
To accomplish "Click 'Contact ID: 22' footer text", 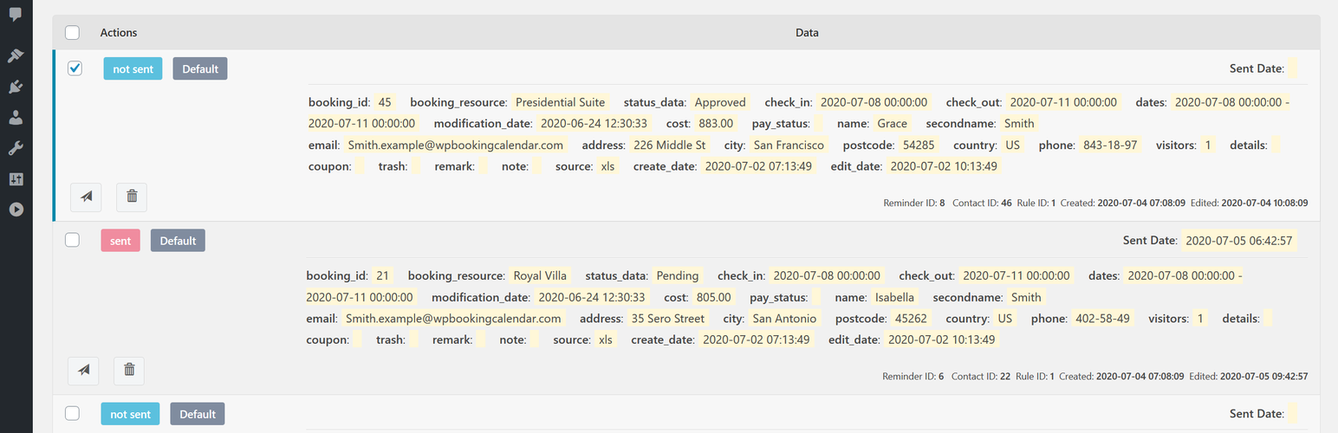I will pos(982,377).
